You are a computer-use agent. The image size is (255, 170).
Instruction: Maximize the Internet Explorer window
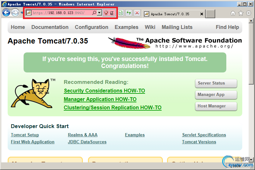(x=244, y=4)
